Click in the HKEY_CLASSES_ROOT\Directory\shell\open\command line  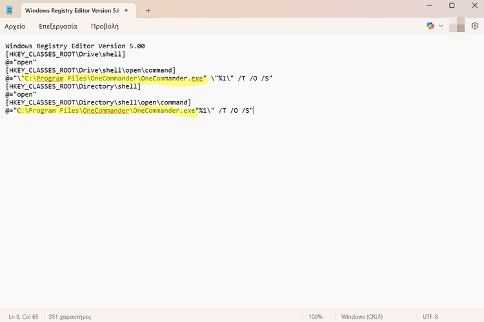coord(98,102)
